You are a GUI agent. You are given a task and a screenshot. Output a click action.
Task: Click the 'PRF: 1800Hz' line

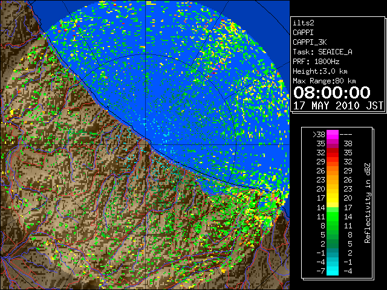[x=316, y=62]
